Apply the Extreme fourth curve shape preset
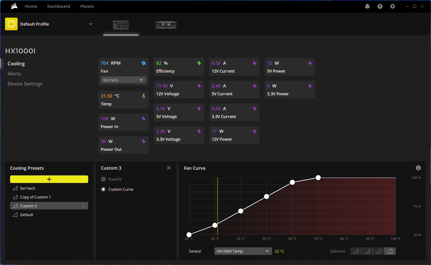This screenshot has width=431, height=265. (x=390, y=251)
